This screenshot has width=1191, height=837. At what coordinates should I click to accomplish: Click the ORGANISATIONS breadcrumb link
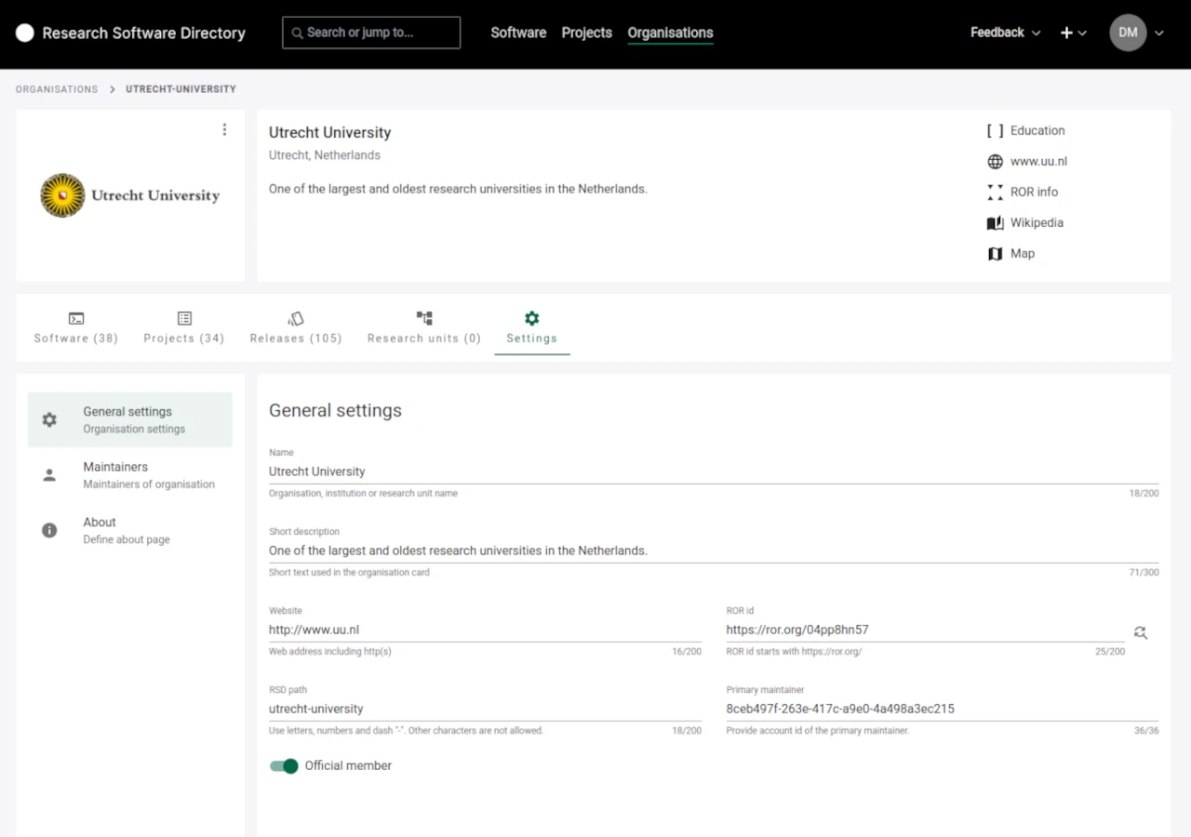tap(57, 89)
